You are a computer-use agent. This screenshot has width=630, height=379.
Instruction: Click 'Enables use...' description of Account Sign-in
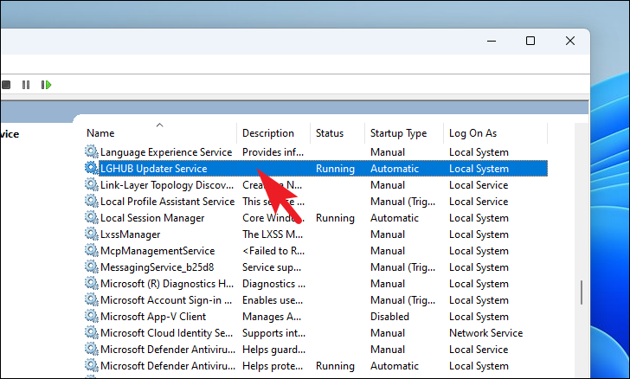(x=273, y=300)
